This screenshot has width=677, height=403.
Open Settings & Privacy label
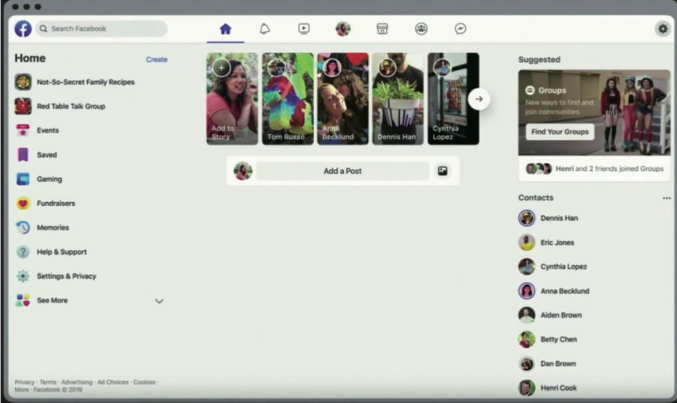click(66, 276)
